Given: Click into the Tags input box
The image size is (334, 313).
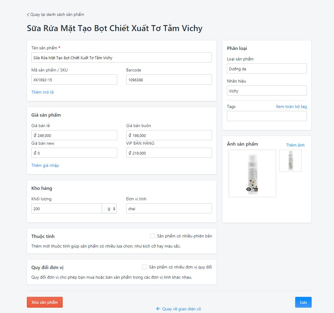Looking at the screenshot, I should tap(267, 116).
